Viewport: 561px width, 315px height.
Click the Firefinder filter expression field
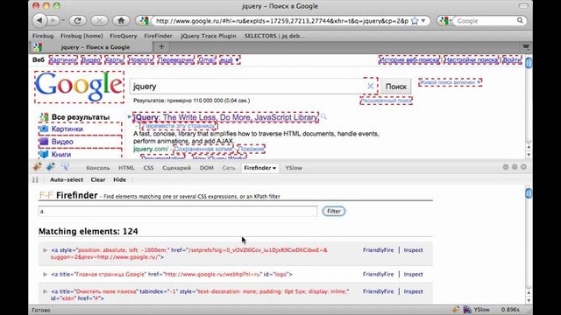click(x=178, y=211)
